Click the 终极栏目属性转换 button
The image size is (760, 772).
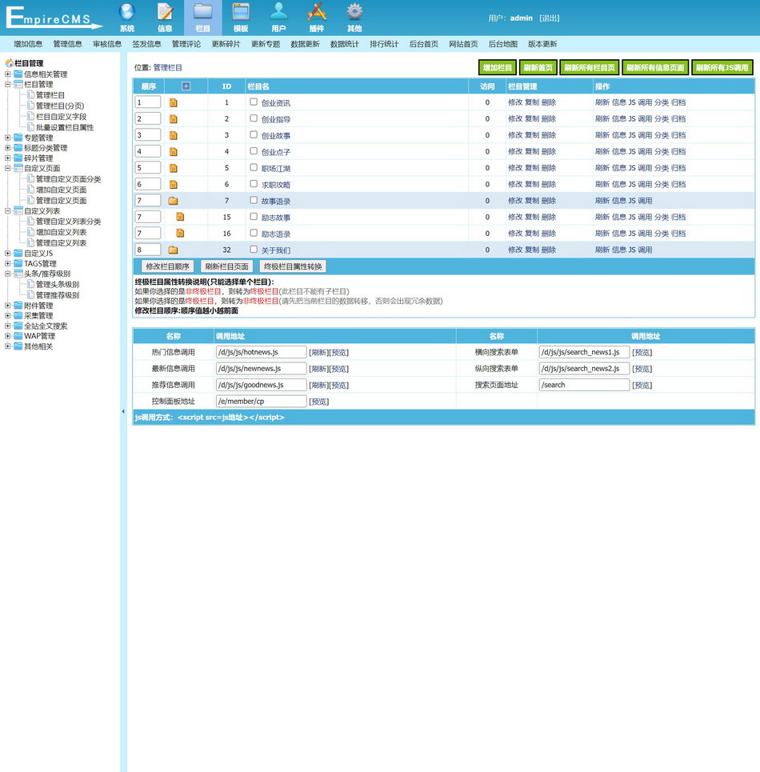(293, 266)
